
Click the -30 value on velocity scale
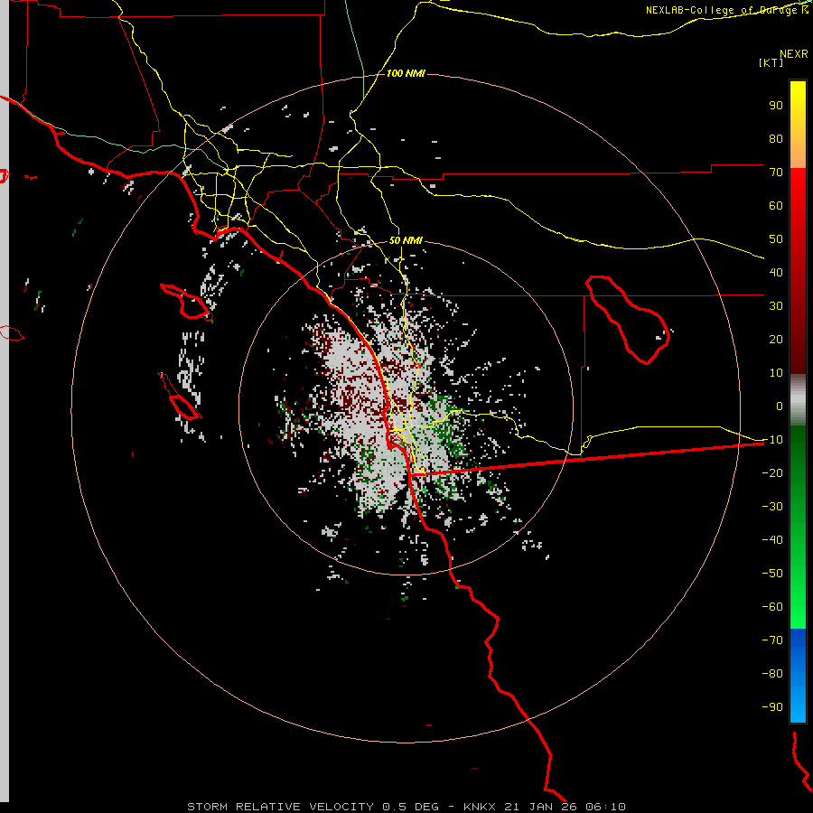point(772,507)
